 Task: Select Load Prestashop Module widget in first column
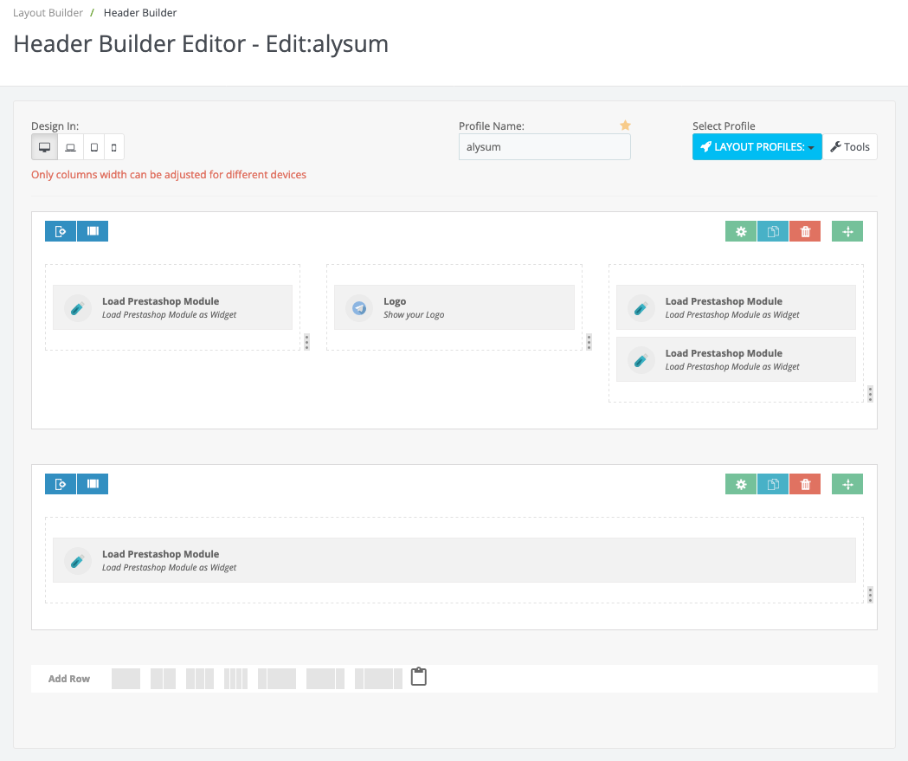[172, 307]
